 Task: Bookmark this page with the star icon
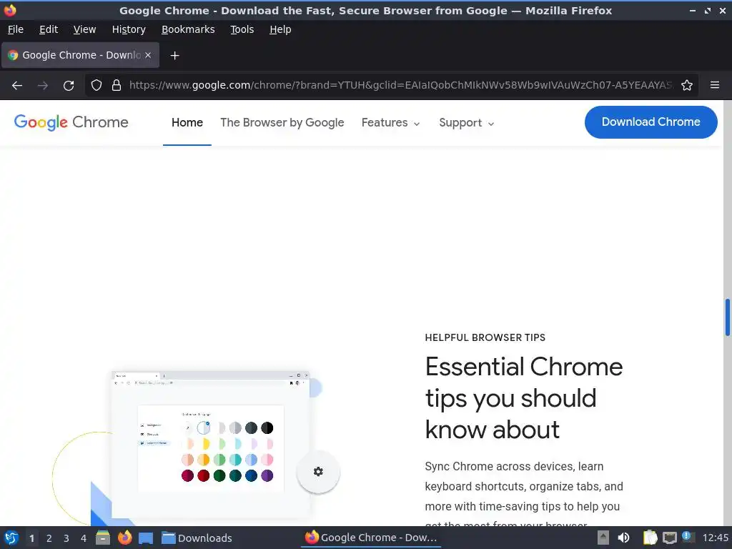(x=687, y=85)
